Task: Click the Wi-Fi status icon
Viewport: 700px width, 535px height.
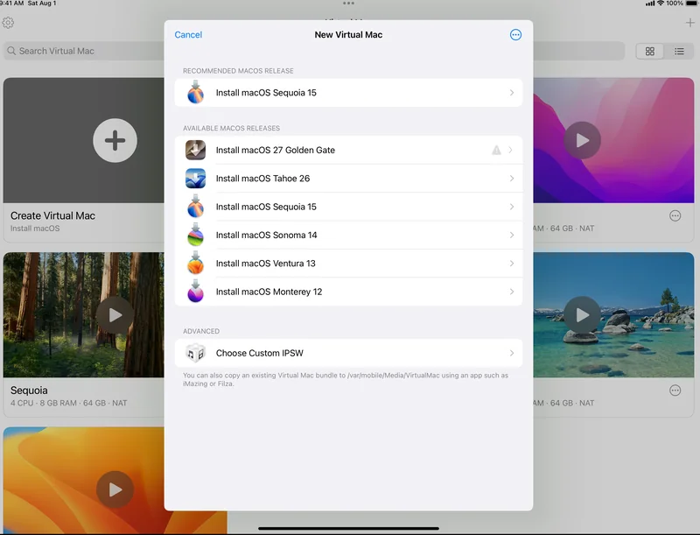Action: pyautogui.click(x=661, y=4)
